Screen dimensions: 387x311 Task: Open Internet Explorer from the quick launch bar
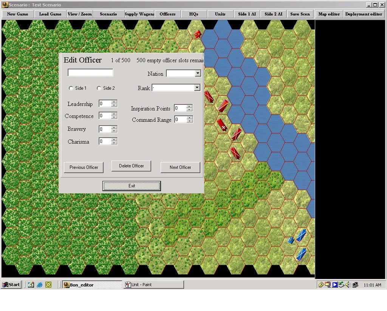point(39,285)
